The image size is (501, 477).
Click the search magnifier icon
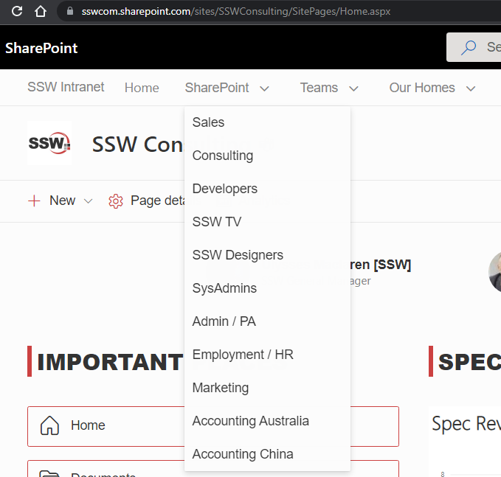point(469,47)
